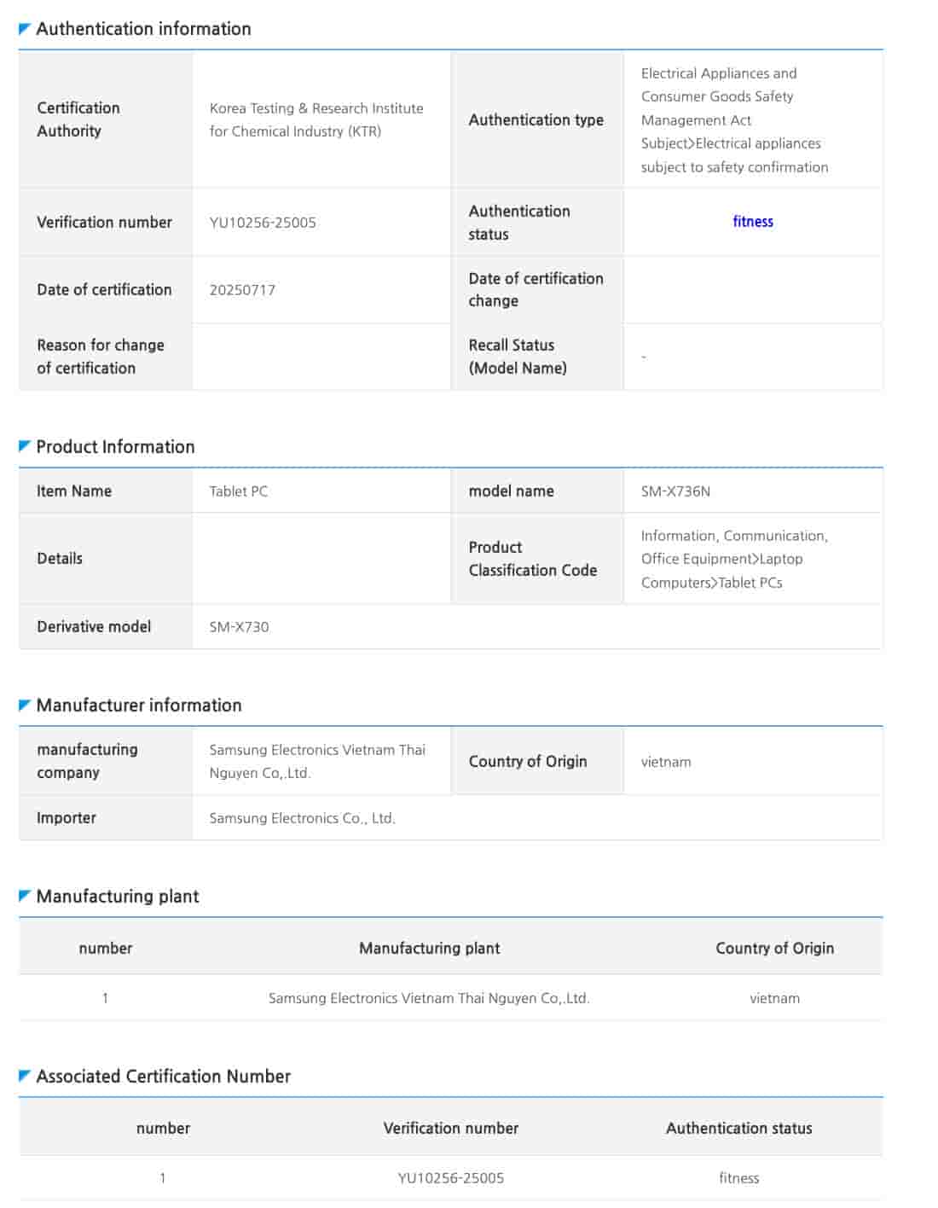Select the derivative model SM-X730 value
This screenshot has height=1208, width=938.
(x=239, y=627)
